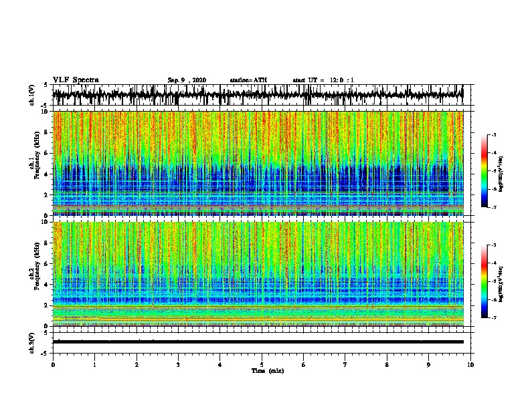Click the '2' tick on ch.1 frequency axis
Image resolution: width=530 pixels, height=409 pixels.
point(47,195)
